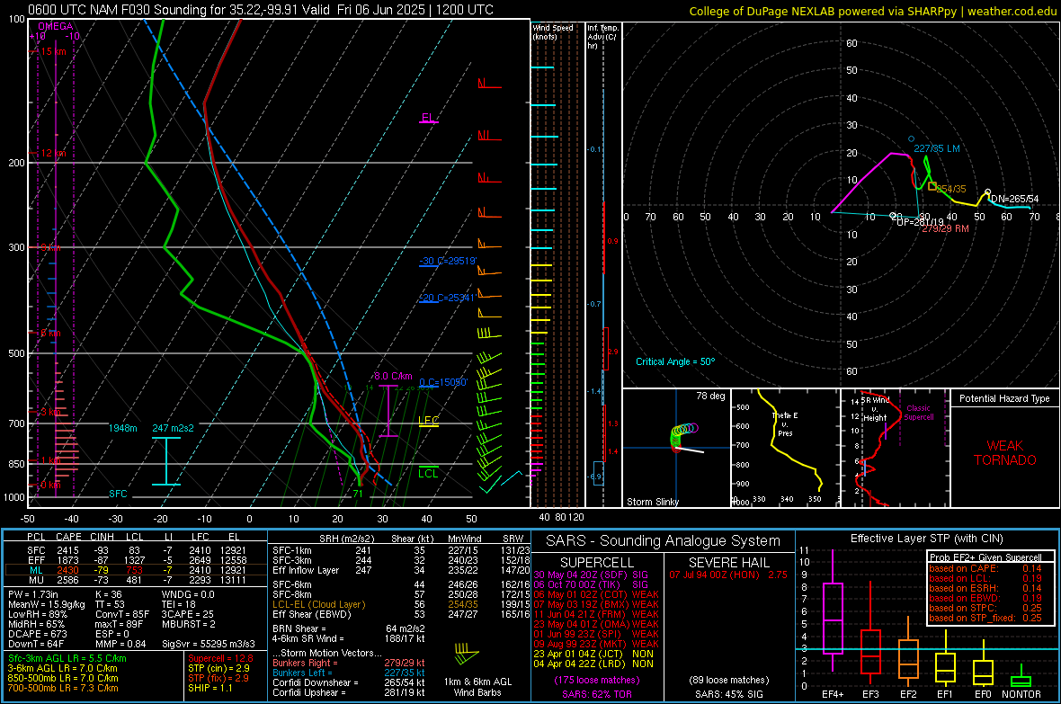1061x704 pixels.
Task: Click the 'Effective Layer STP (with CIN)' heading
Action: coord(926,539)
